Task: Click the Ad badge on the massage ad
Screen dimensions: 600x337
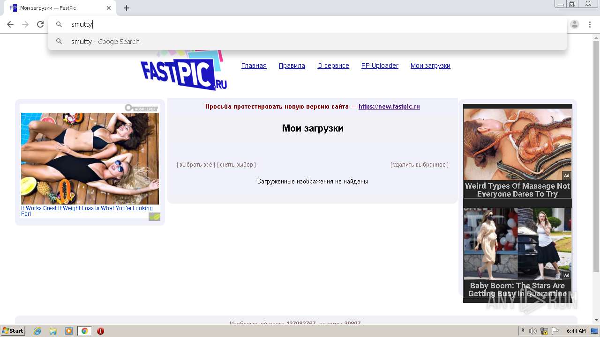Action: pos(567,176)
